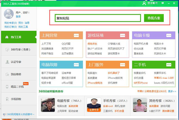179x120 pixels.
Task: Open the feedback message icon in title bar
Action: tap(163, 3)
